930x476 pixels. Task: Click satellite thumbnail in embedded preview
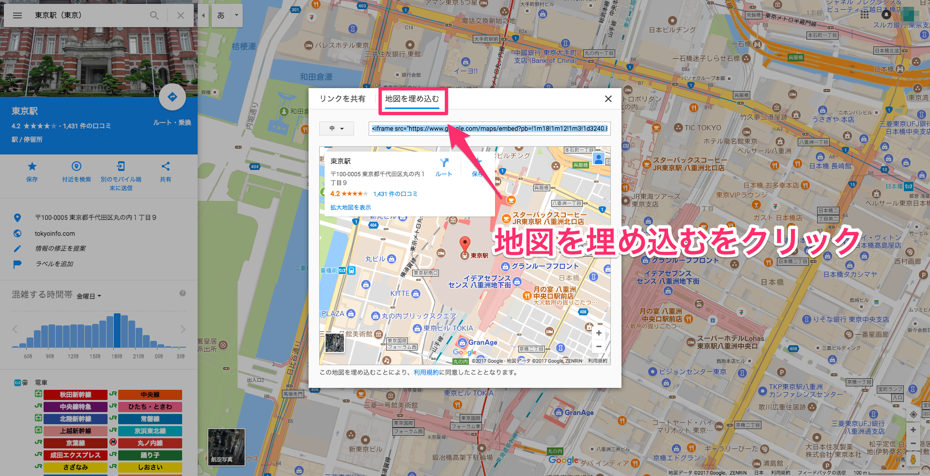(x=335, y=343)
